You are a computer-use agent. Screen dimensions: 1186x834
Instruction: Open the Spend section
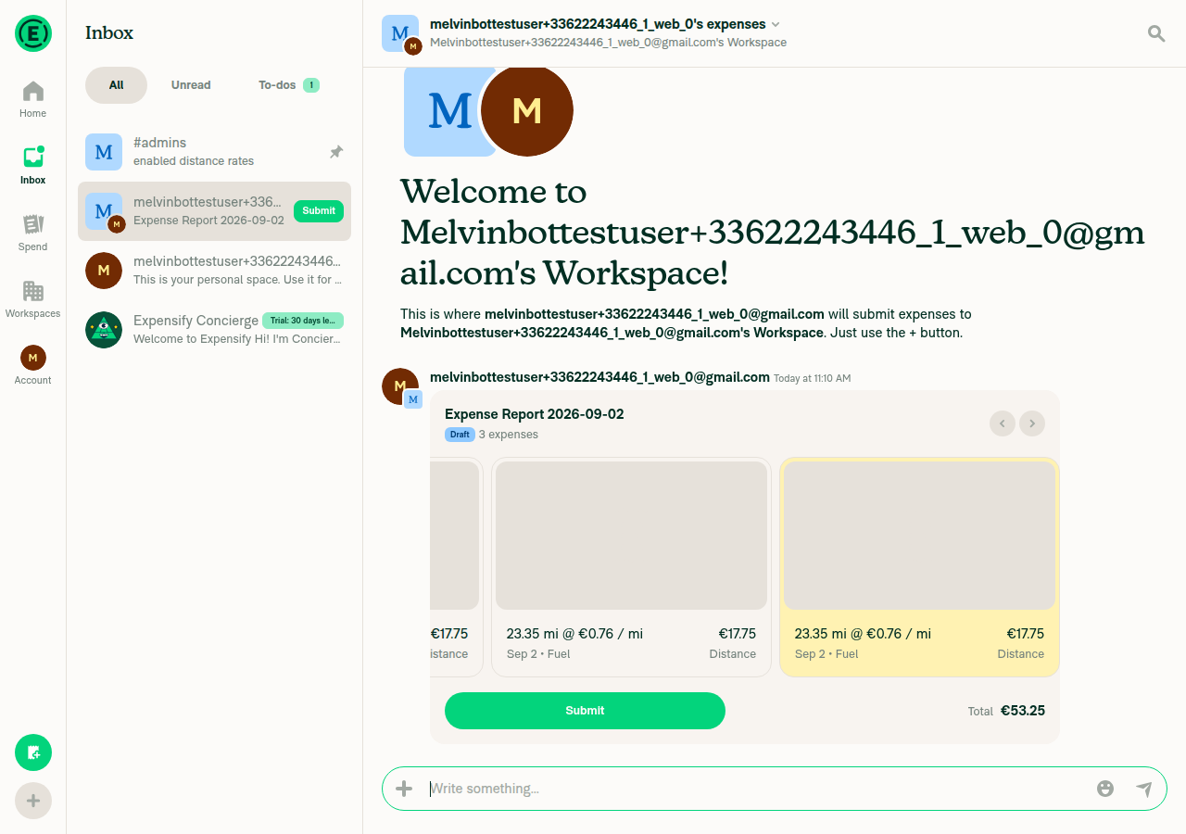[33, 233]
